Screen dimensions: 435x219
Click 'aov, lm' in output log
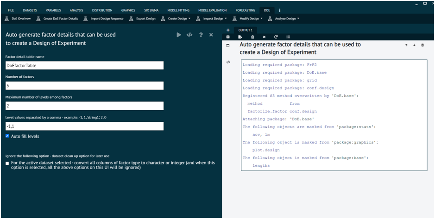[x=261, y=135]
